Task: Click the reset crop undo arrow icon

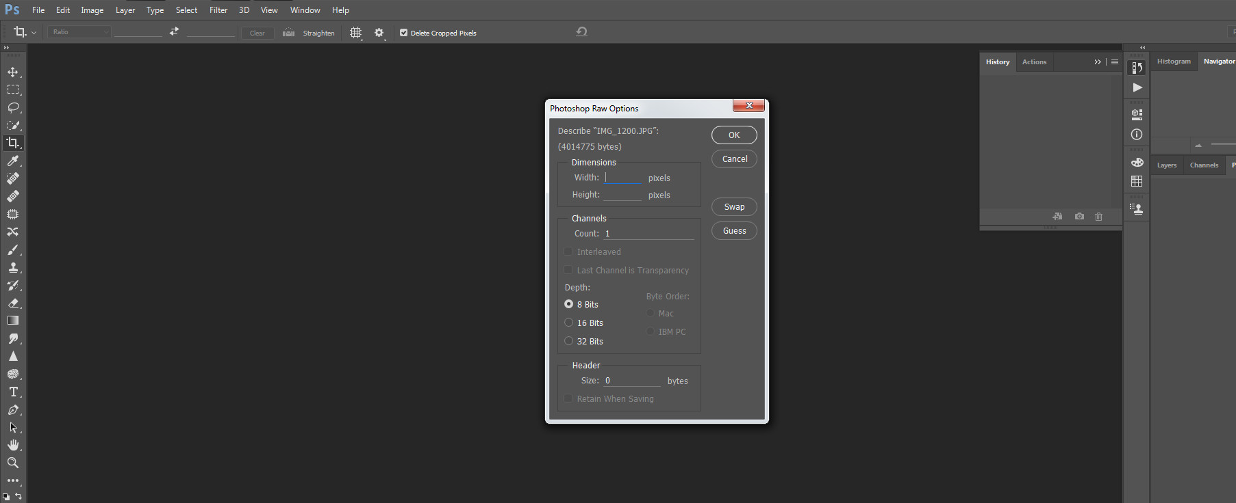Action: tap(581, 31)
